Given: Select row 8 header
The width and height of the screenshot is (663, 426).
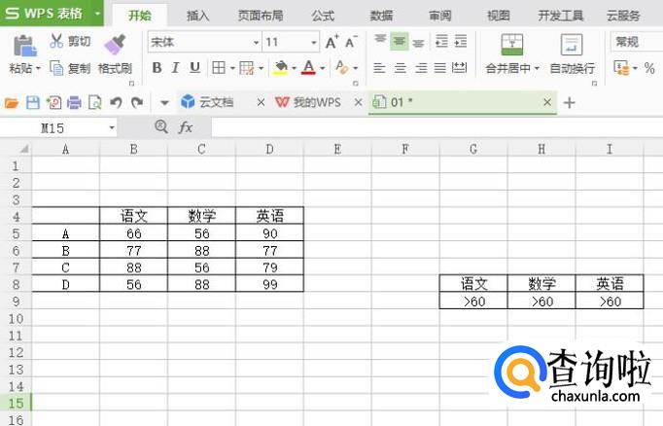Looking at the screenshot, I should coord(16,284).
